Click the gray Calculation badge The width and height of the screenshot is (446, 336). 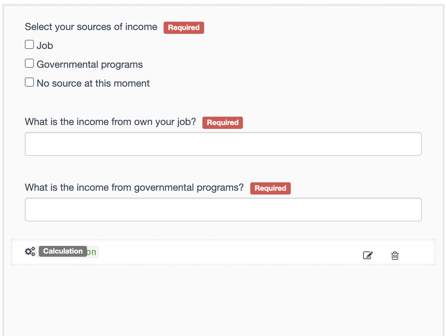[63, 251]
